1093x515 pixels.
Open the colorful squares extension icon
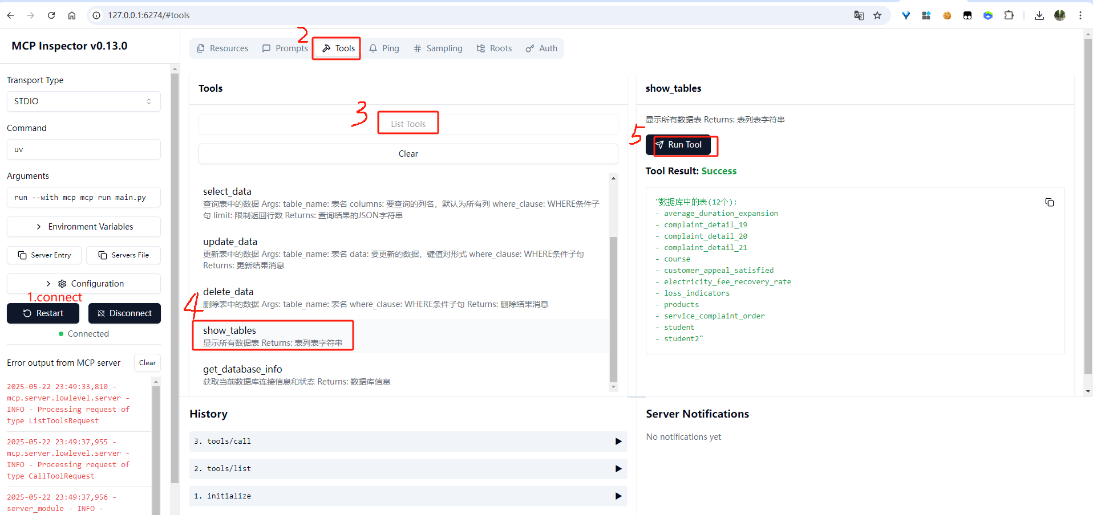pos(926,15)
